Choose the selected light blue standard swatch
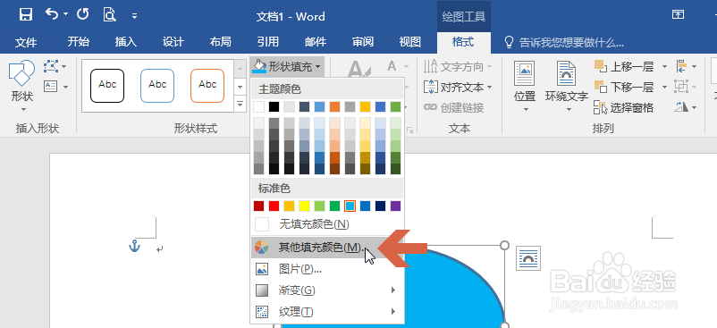This screenshot has width=717, height=328. (x=350, y=206)
